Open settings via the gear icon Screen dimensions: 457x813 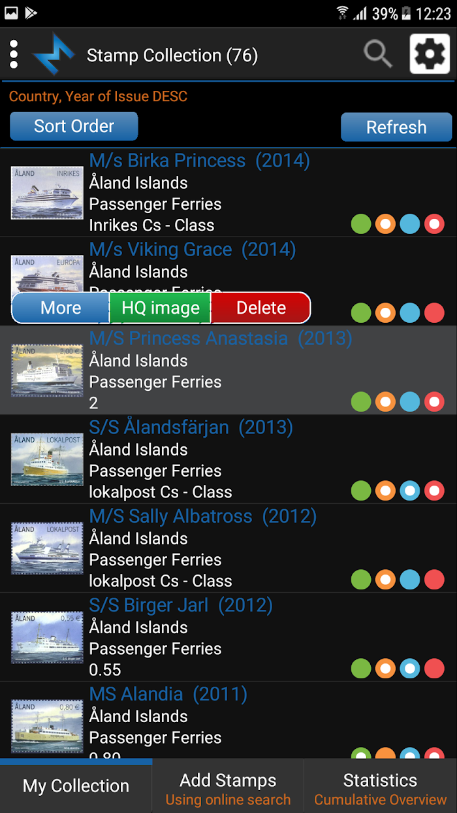(430, 54)
